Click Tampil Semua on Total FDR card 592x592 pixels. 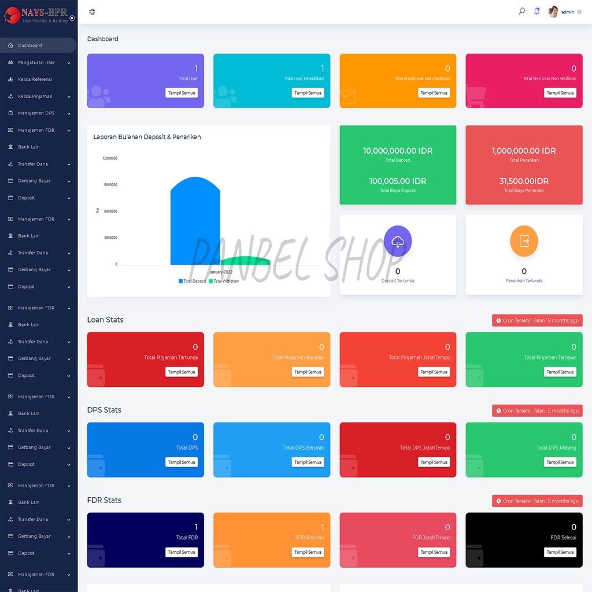pos(182,552)
